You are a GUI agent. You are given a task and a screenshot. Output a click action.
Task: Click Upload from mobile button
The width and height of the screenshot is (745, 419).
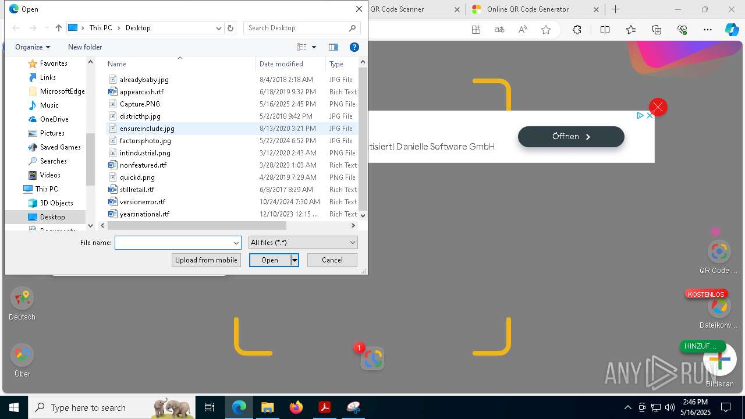pyautogui.click(x=206, y=260)
